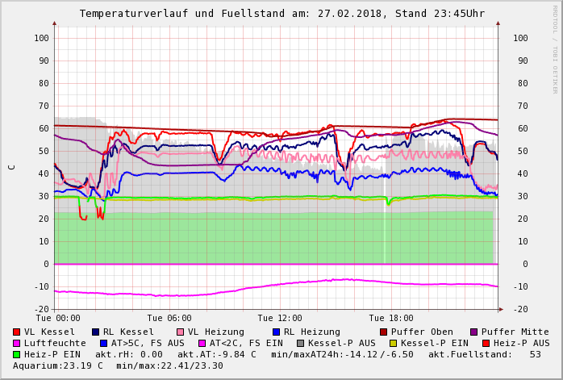Select the magenta Luftfeuchte legend swatch

pos(17,343)
